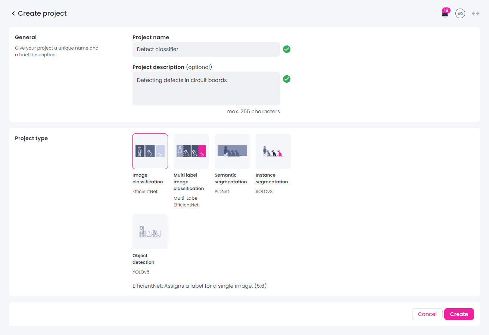This screenshot has height=335, width=489.
Task: Click the 'Image classification' caption text
Action: point(148,178)
